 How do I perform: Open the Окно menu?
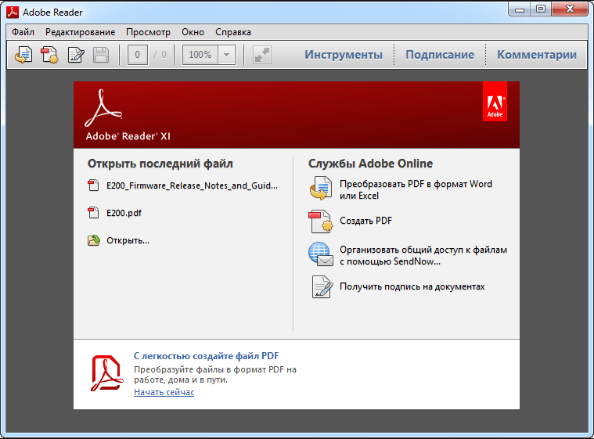coord(193,32)
